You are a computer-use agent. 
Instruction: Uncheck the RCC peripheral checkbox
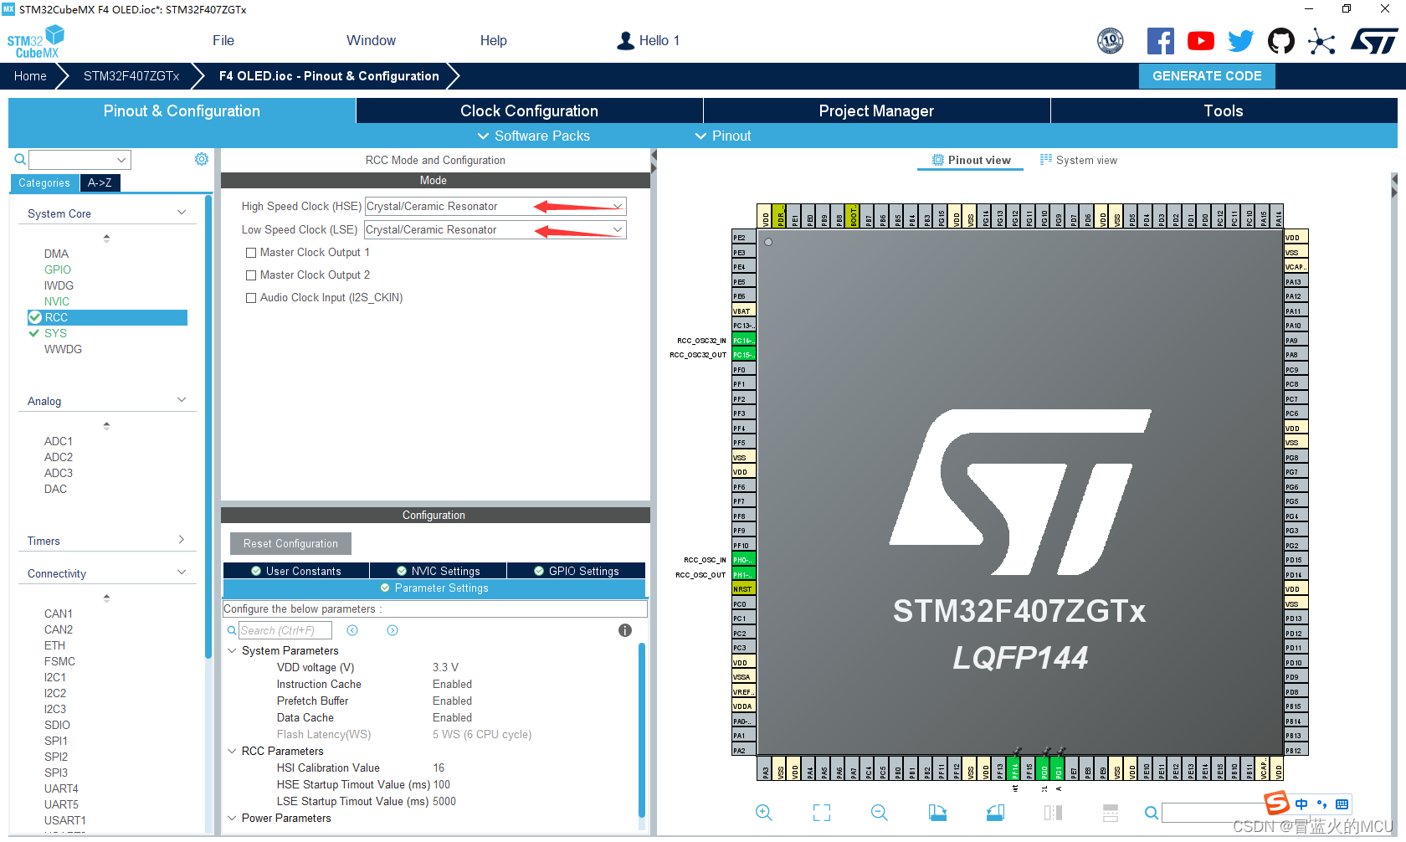click(x=35, y=317)
